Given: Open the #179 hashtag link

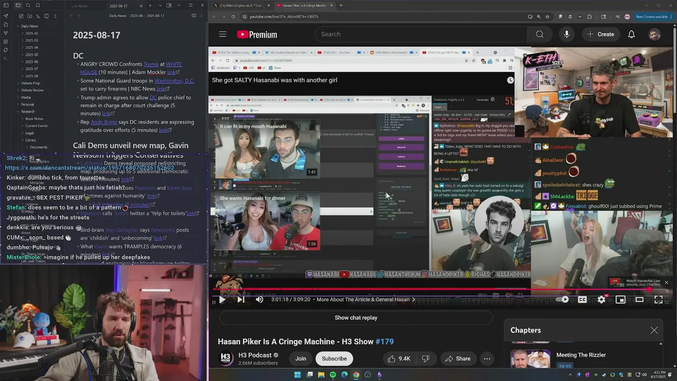Looking at the screenshot, I should 385,342.
